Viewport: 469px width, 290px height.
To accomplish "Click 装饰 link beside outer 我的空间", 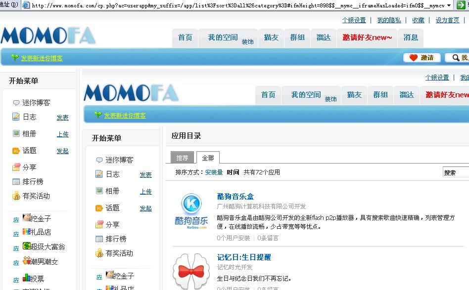I will coord(247,42).
